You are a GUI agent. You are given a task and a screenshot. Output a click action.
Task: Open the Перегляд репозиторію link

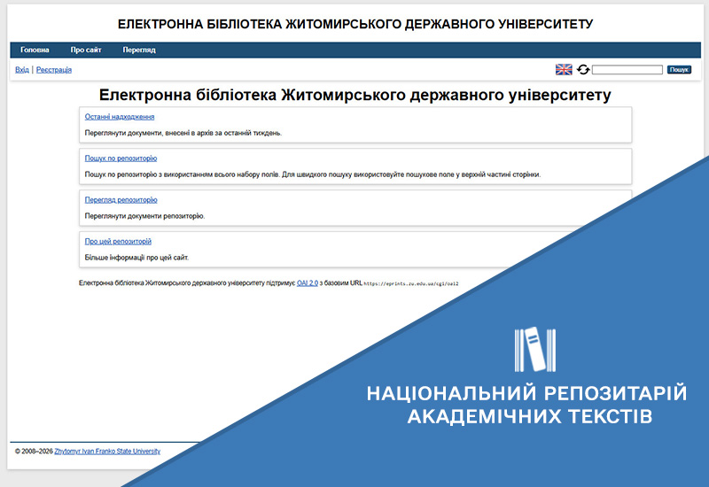click(x=121, y=200)
